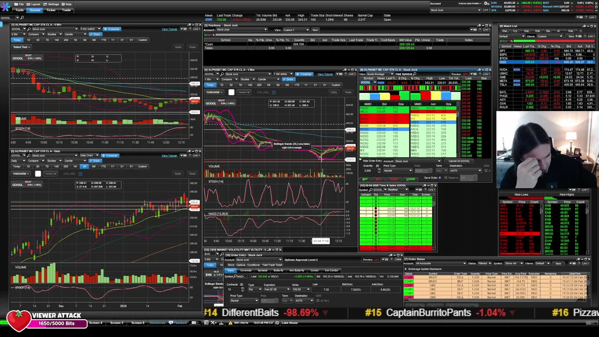Click the New button in Order Status
This screenshot has height=337, width=599.
click(x=558, y=264)
